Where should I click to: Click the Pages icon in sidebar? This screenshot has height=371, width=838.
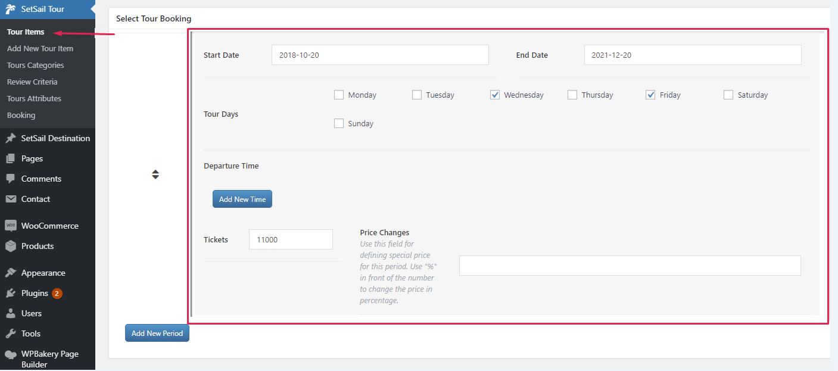pyautogui.click(x=11, y=158)
